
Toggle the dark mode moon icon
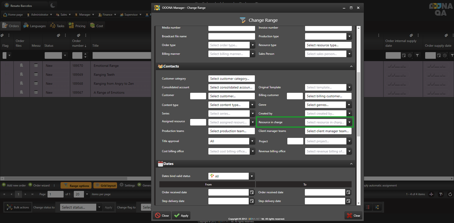coord(52,5)
